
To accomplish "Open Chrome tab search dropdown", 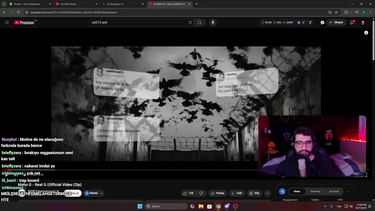I will [x=4, y=4].
